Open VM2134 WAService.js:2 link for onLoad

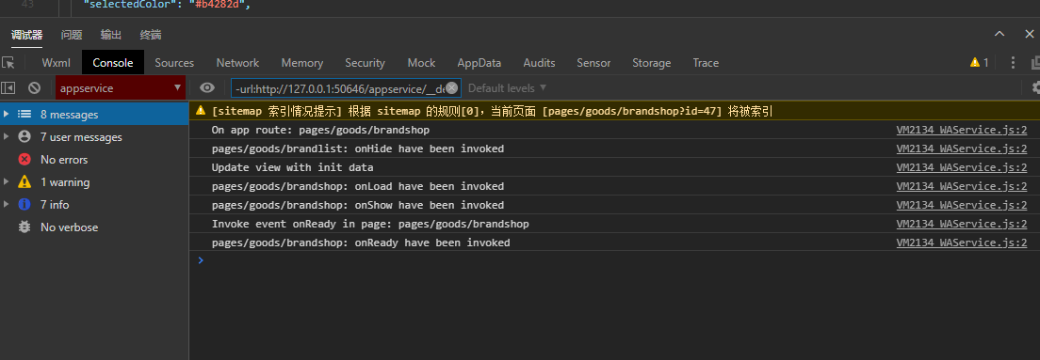(961, 187)
